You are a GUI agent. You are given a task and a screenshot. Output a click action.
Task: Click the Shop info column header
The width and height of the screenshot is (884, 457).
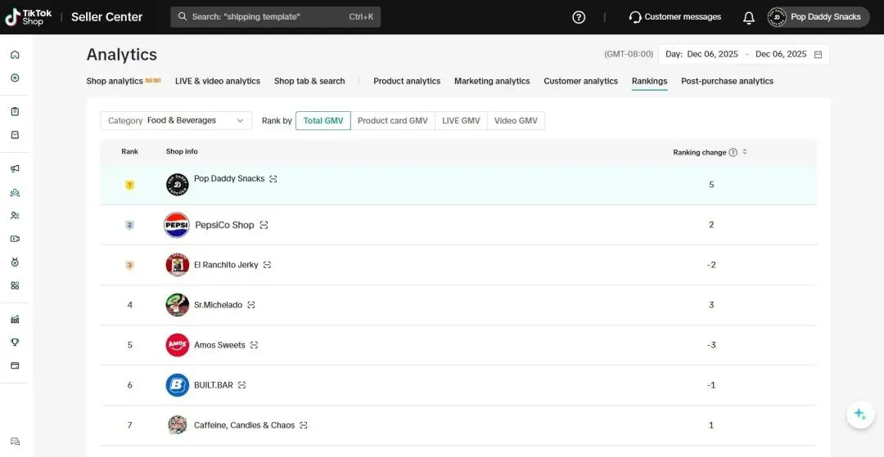[x=182, y=152]
